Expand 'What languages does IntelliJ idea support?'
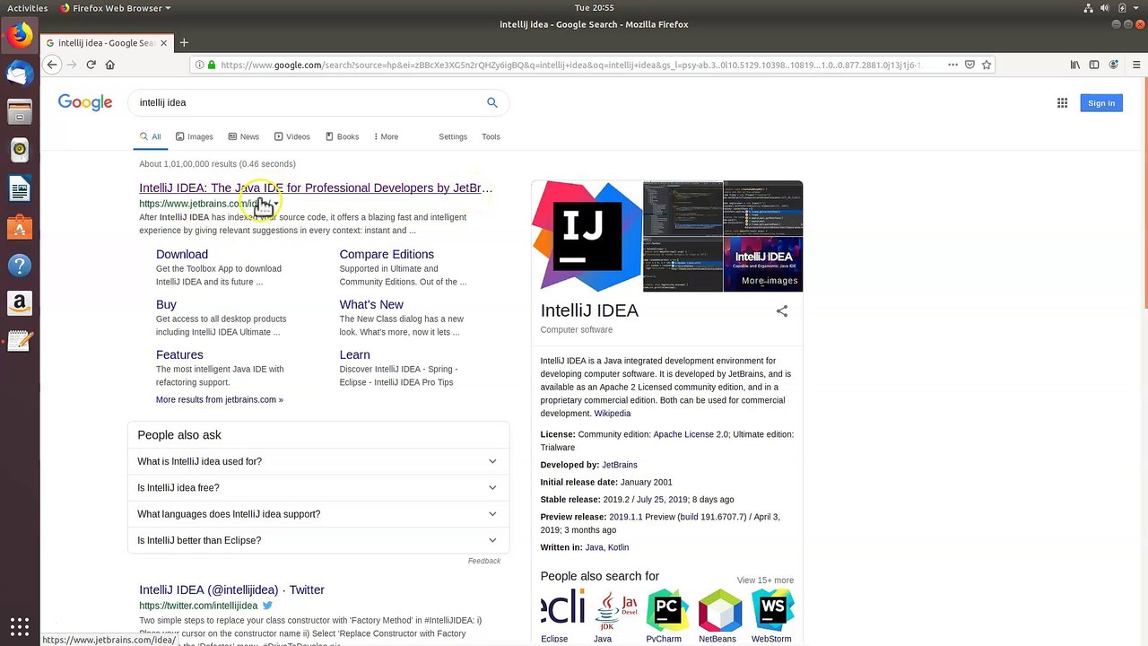Screen dimensions: 1148x646 click(317, 514)
